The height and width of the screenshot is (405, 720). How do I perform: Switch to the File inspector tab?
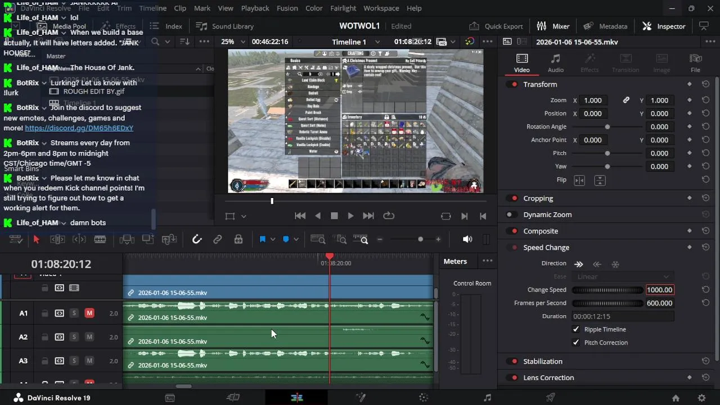click(x=695, y=63)
